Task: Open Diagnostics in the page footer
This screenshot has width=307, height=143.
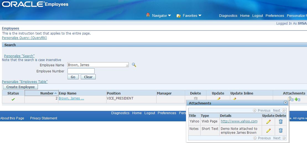Action: click(120, 113)
